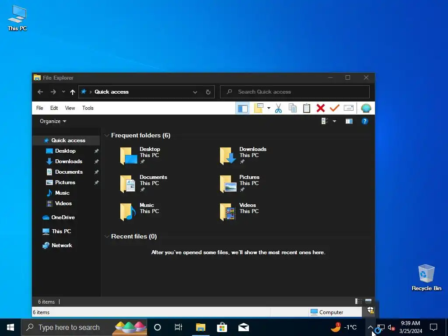Open the Mail app from taskbar
Viewport: 448px width, 336px height.
244,327
